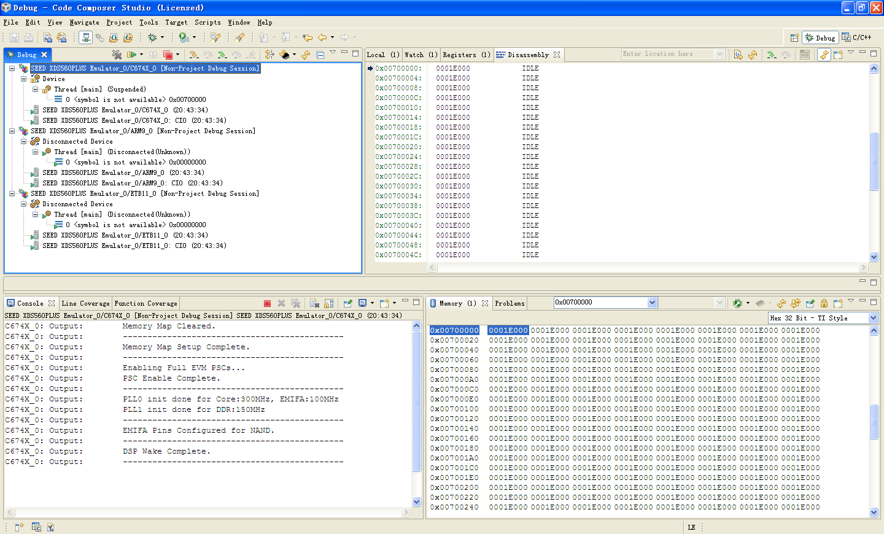884x534 pixels.
Task: Select Thread [main] (Suspended) tree item
Action: click(100, 89)
